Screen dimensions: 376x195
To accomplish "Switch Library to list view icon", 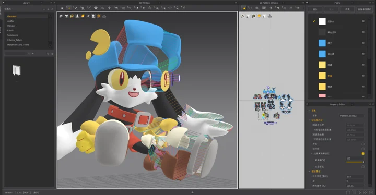I will [x=52, y=54].
